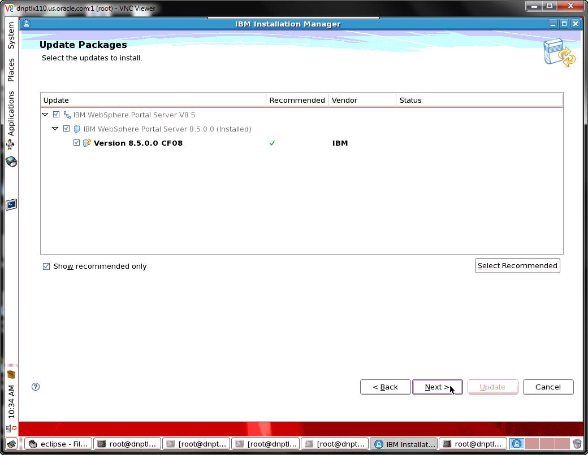Select the Version 8.5.0.0 CF08 row text
588x455 pixels.
tap(138, 143)
